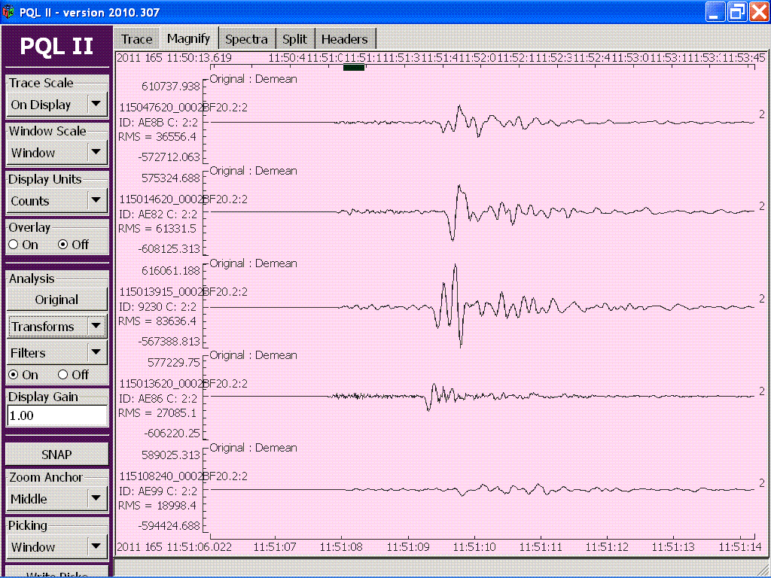
Task: Turn Overlay On radio button
Action: 14,245
